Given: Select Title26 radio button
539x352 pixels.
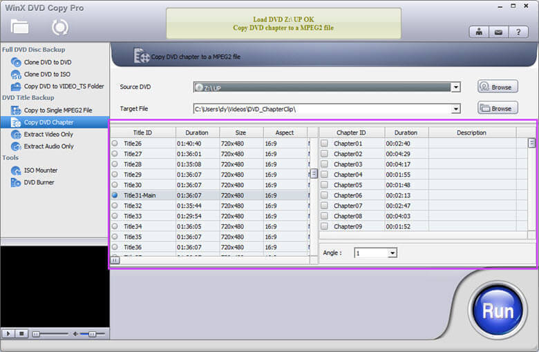Looking at the screenshot, I should click(115, 143).
